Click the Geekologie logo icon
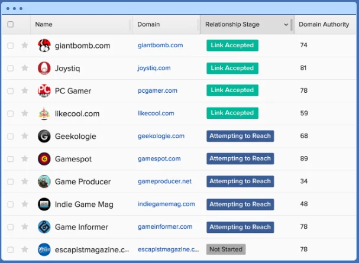359x263 pixels. [x=44, y=136]
